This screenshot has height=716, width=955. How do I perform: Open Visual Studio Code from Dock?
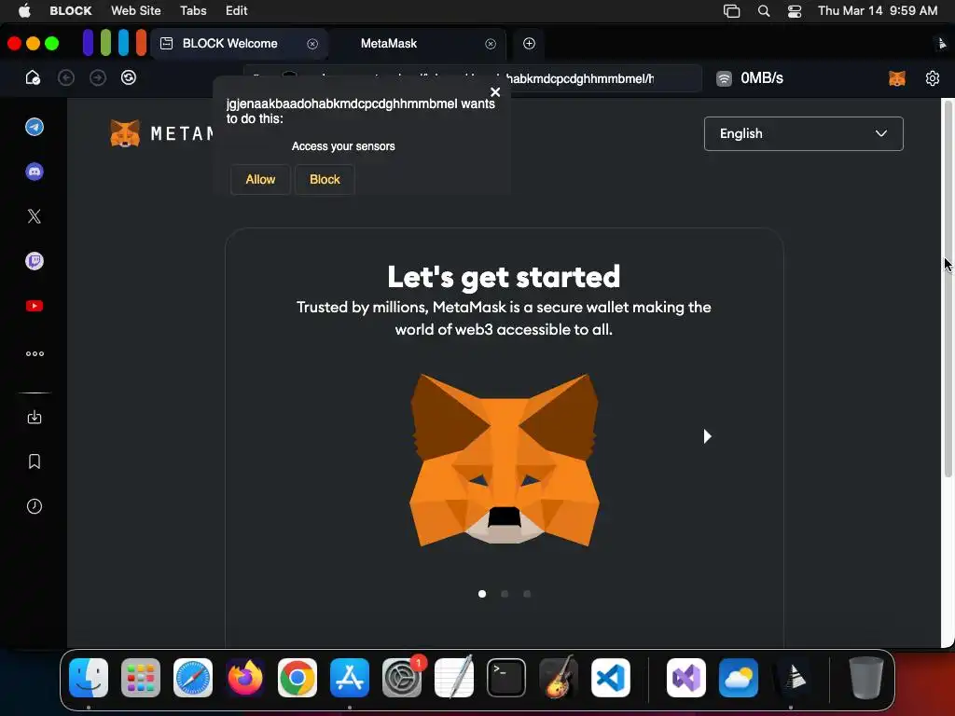[x=610, y=678]
